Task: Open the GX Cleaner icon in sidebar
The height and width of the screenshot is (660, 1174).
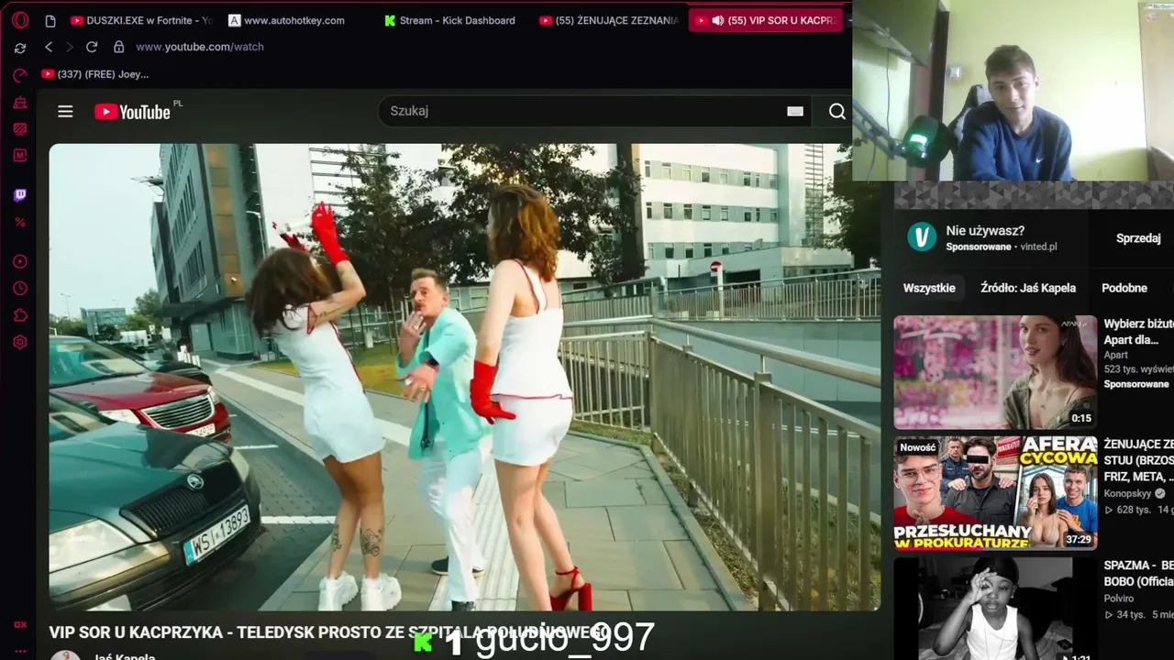Action: tap(20, 103)
